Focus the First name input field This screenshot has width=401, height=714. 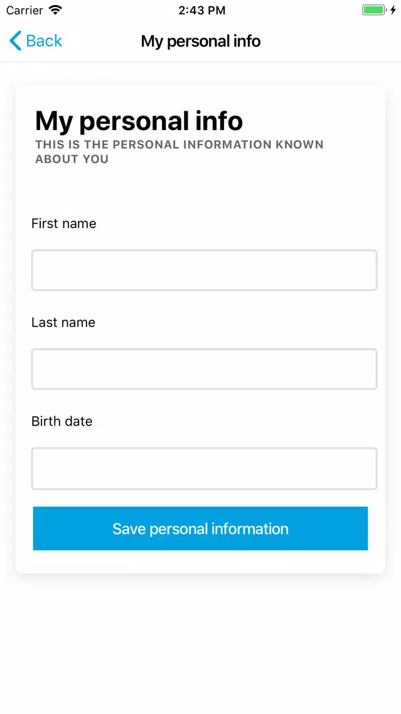coord(204,270)
